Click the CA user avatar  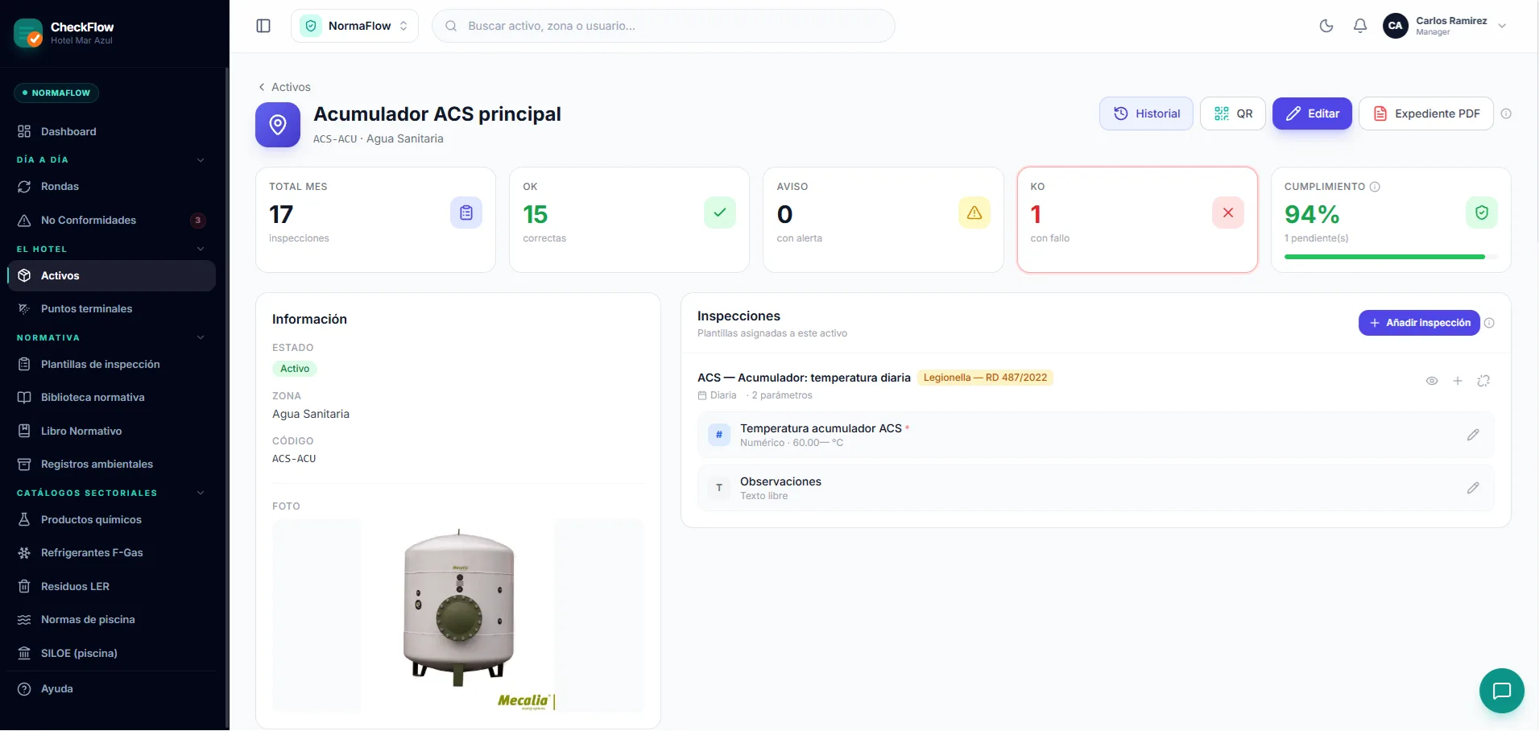tap(1396, 26)
